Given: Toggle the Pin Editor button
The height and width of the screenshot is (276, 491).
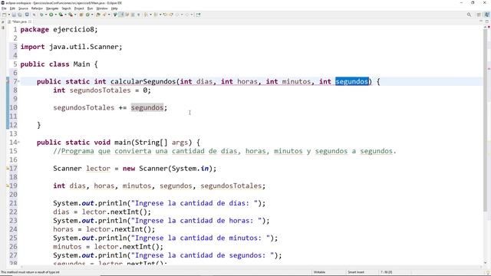Looking at the screenshot, I should pyautogui.click(x=198, y=15).
